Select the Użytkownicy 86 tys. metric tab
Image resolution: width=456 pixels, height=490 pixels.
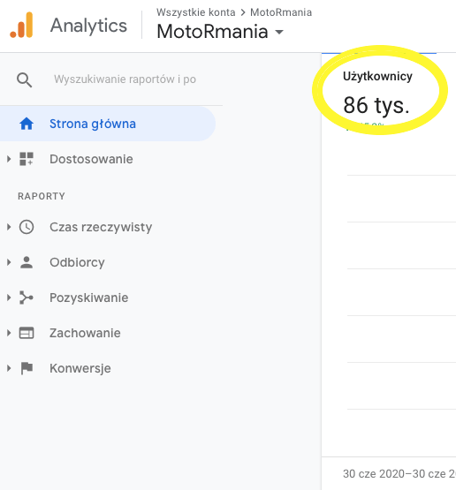379,92
